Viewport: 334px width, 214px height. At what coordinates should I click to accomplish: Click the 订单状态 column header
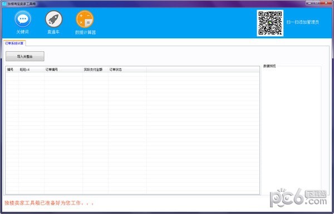pyautogui.click(x=127, y=69)
